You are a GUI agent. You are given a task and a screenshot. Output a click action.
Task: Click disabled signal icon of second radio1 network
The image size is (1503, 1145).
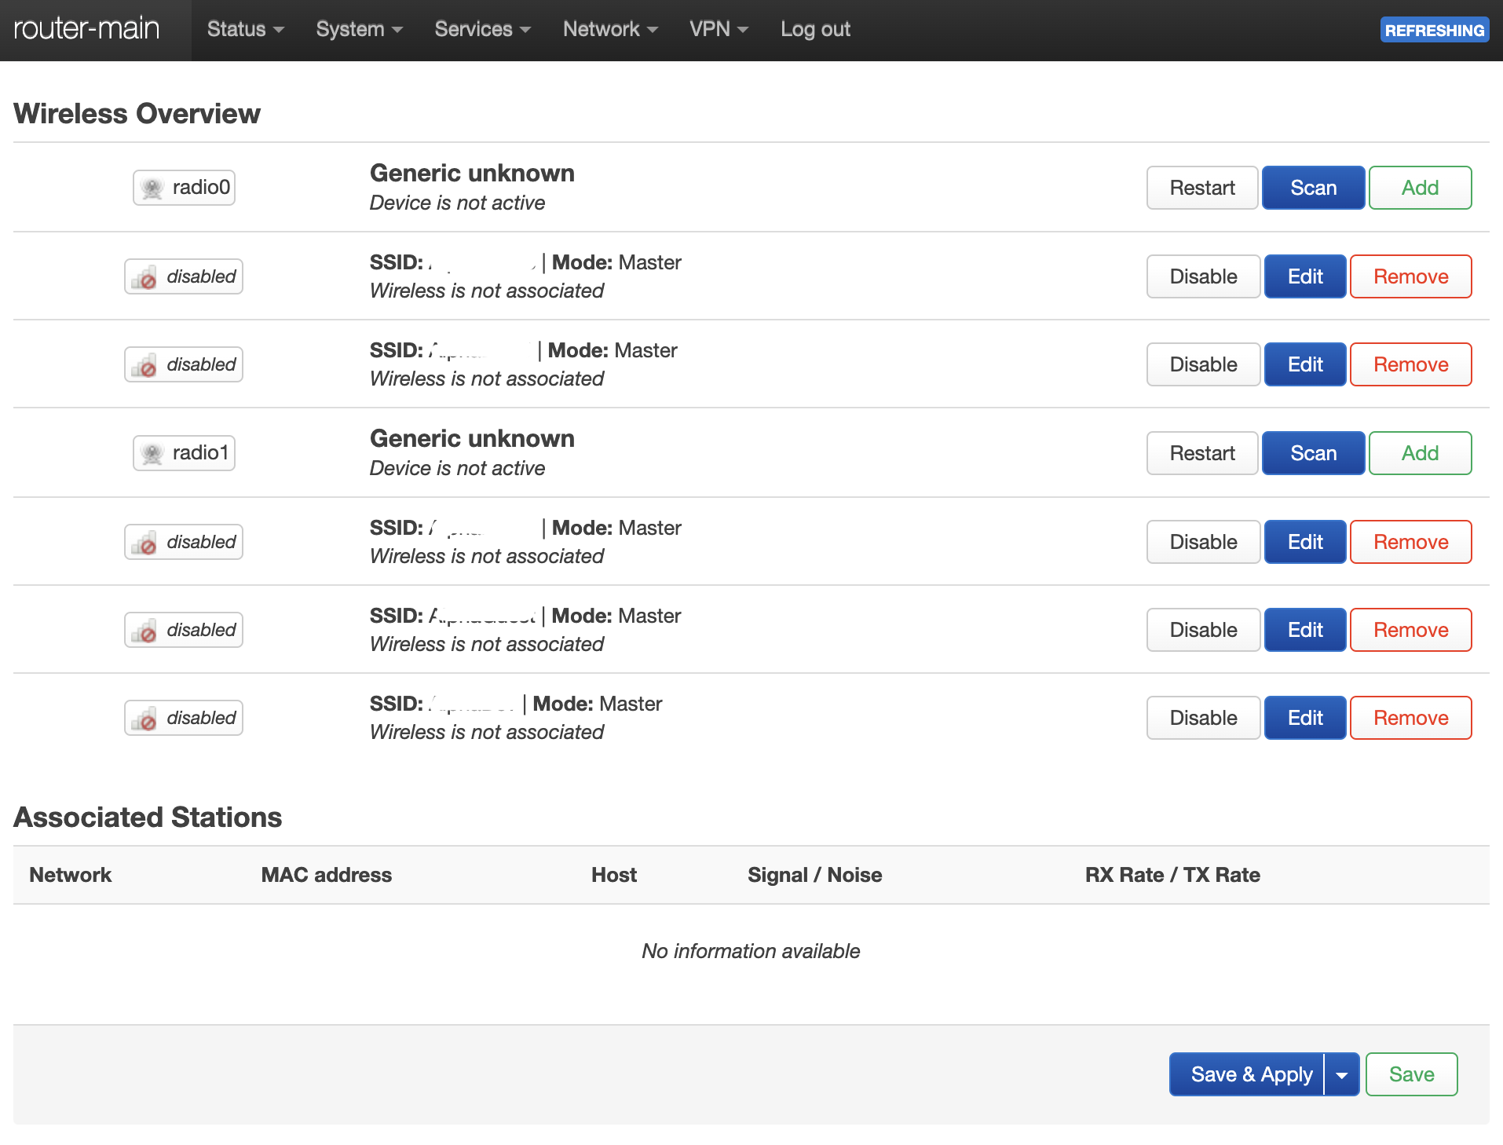pyautogui.click(x=144, y=631)
